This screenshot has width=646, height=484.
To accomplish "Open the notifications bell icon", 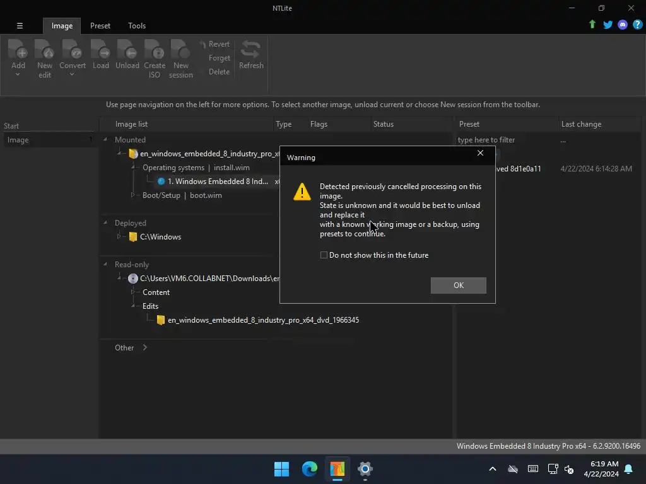I will point(628,469).
